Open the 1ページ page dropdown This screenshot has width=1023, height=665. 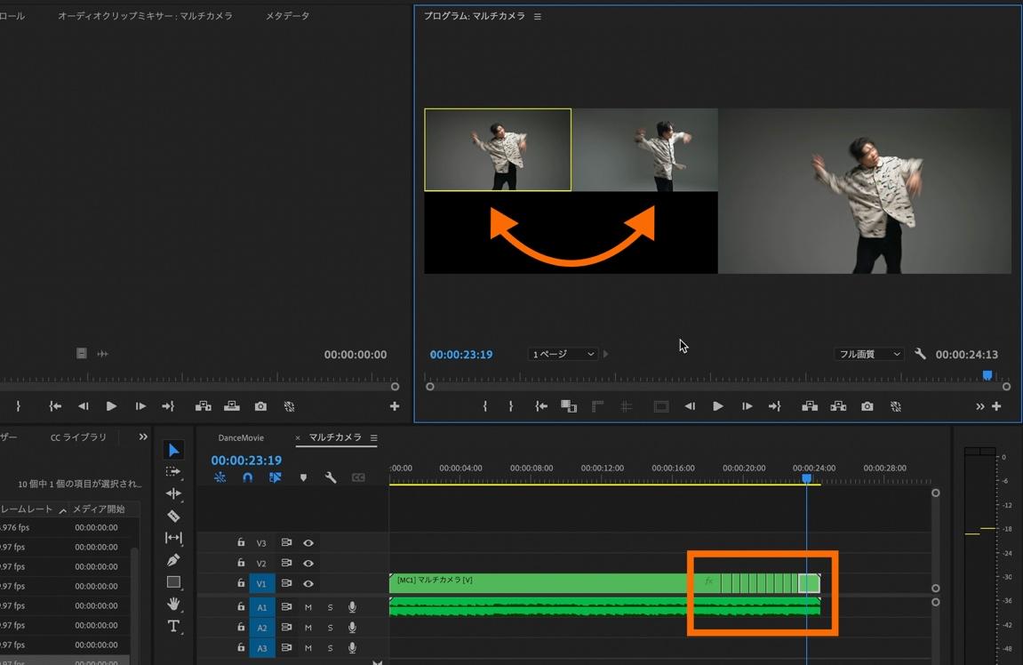563,354
